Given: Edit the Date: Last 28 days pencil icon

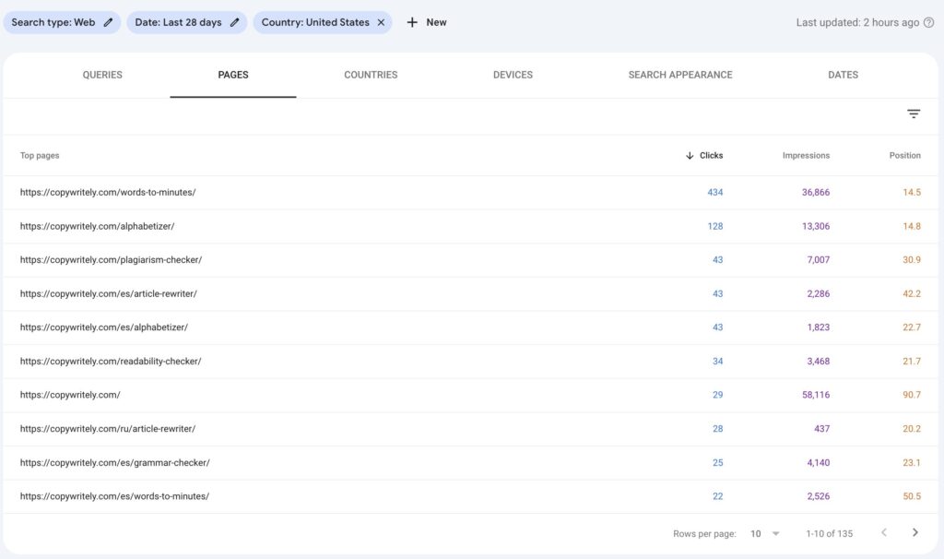Looking at the screenshot, I should tap(235, 22).
